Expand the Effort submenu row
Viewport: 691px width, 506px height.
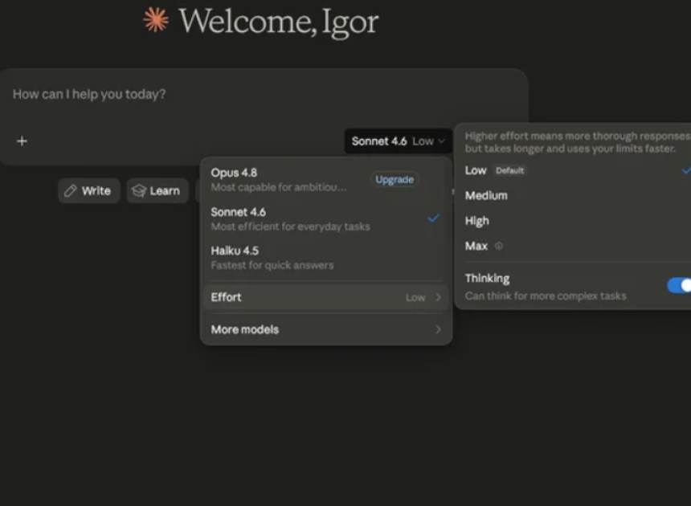coord(326,297)
